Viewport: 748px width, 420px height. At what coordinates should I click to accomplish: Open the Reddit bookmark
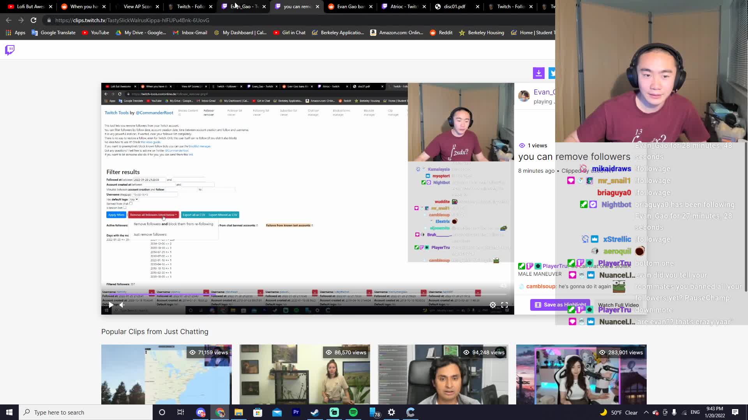tap(441, 33)
